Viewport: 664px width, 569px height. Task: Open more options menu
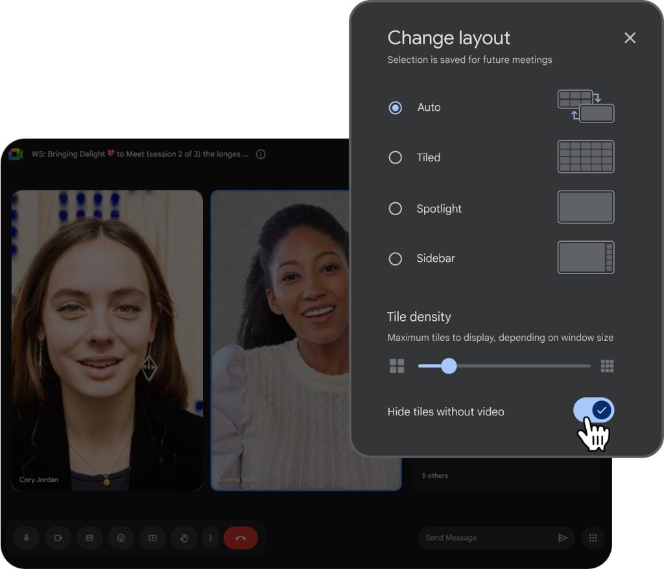[209, 538]
